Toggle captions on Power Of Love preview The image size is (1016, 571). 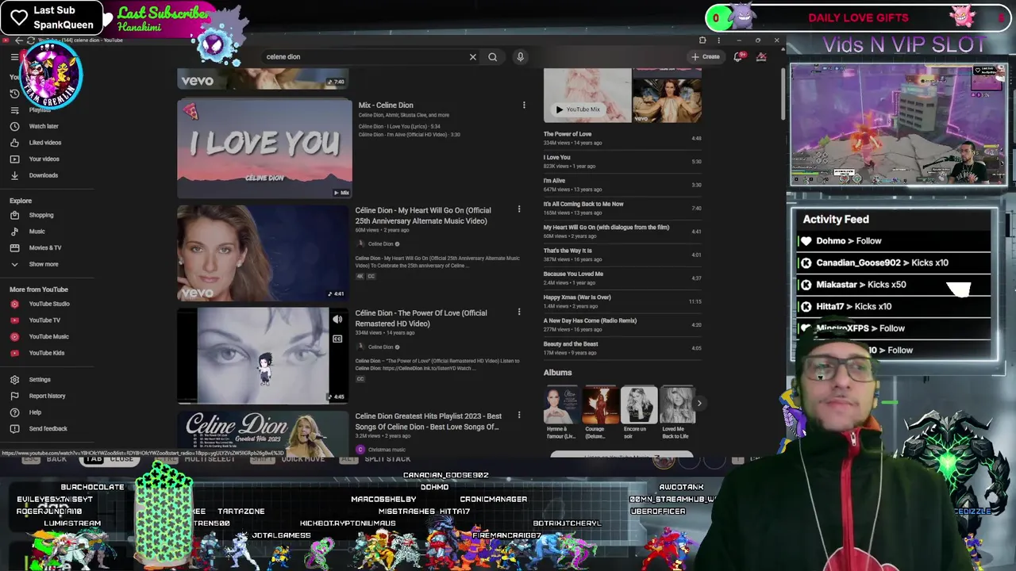pos(337,339)
